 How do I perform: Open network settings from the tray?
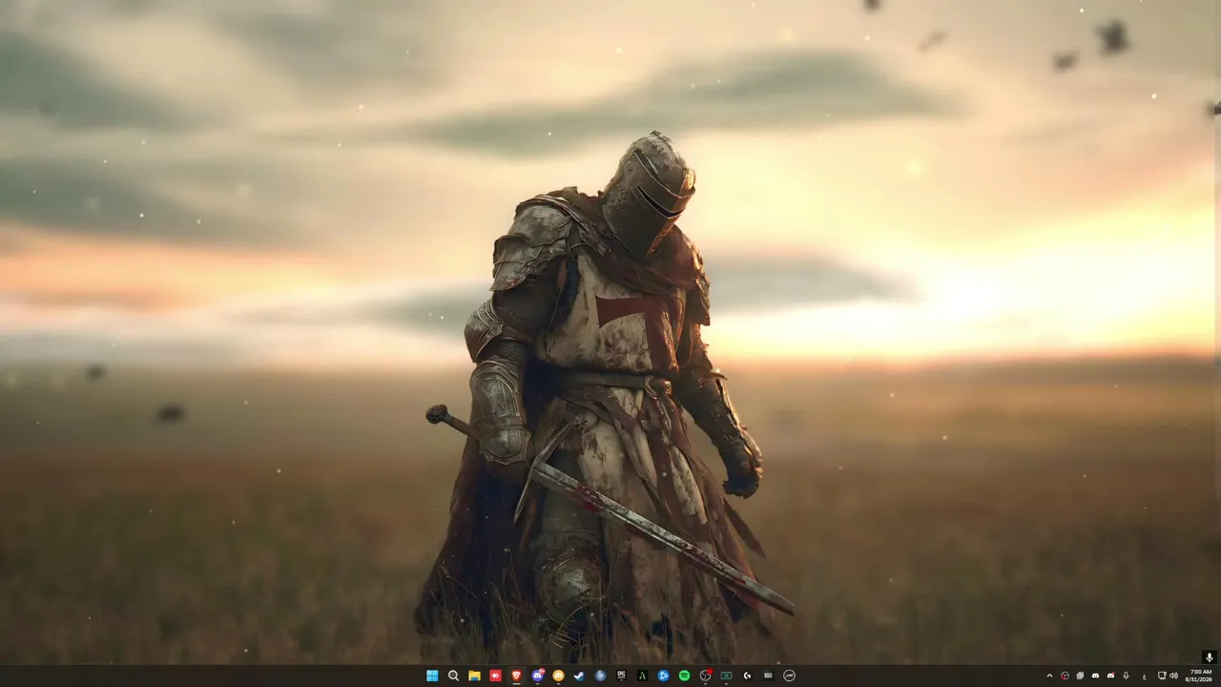click(1162, 676)
